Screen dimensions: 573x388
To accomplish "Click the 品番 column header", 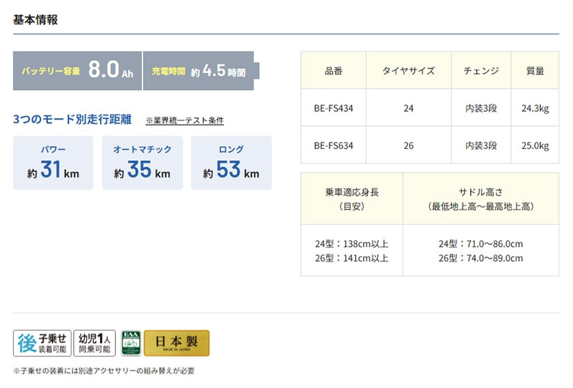I will (x=334, y=70).
